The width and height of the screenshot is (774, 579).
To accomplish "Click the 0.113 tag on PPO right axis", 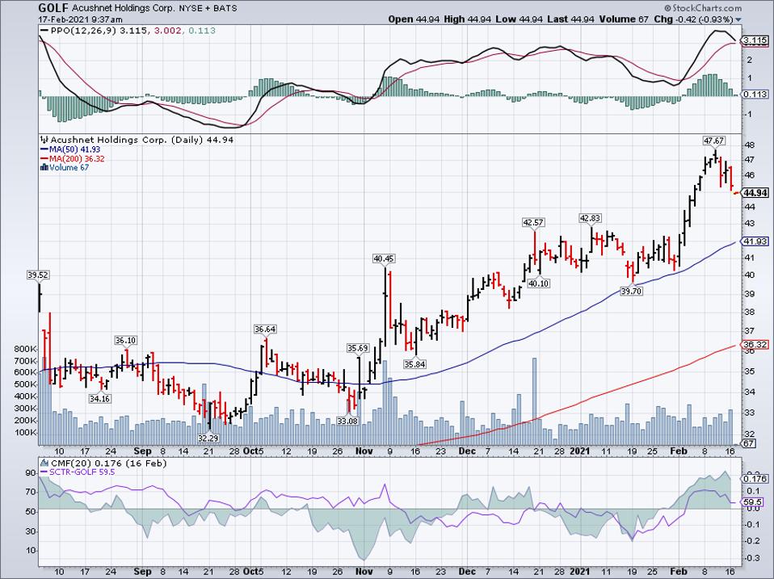I will pyautogui.click(x=755, y=94).
